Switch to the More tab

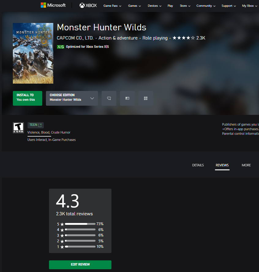(246, 165)
